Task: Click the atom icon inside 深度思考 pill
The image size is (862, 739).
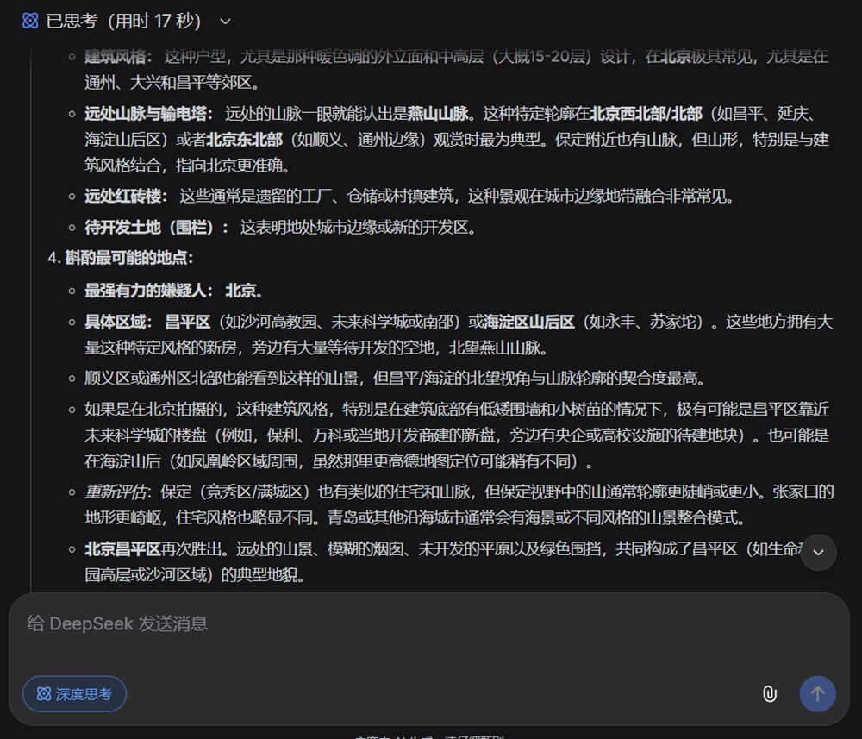Action: coord(43,694)
